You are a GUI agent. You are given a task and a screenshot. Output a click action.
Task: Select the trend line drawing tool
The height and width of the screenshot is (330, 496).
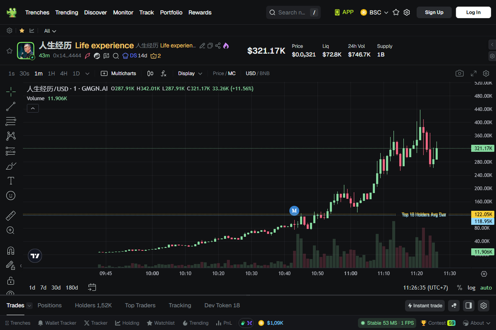click(x=11, y=106)
